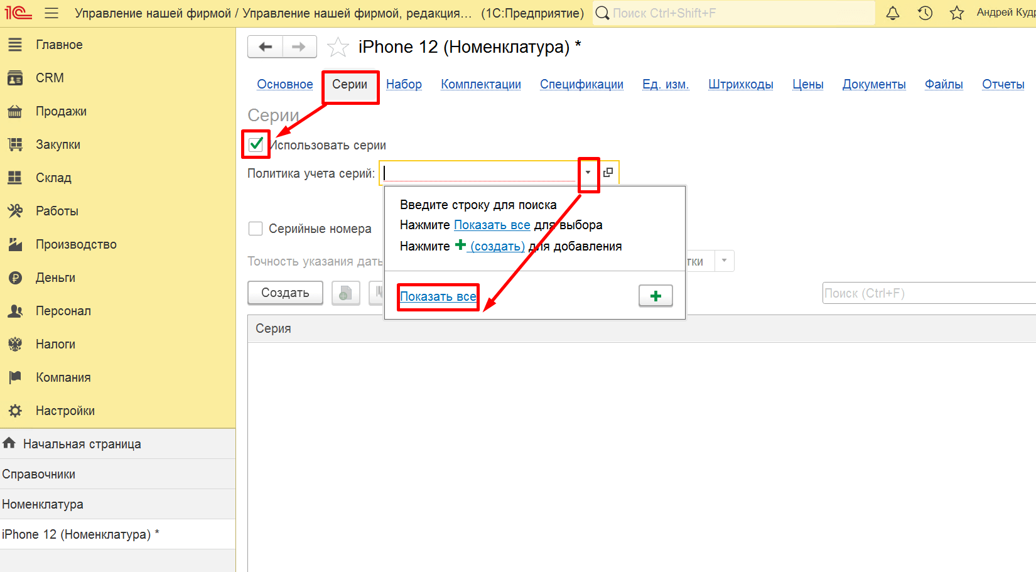
Task: Click the Настройки gear icon
Action: [x=15, y=411]
